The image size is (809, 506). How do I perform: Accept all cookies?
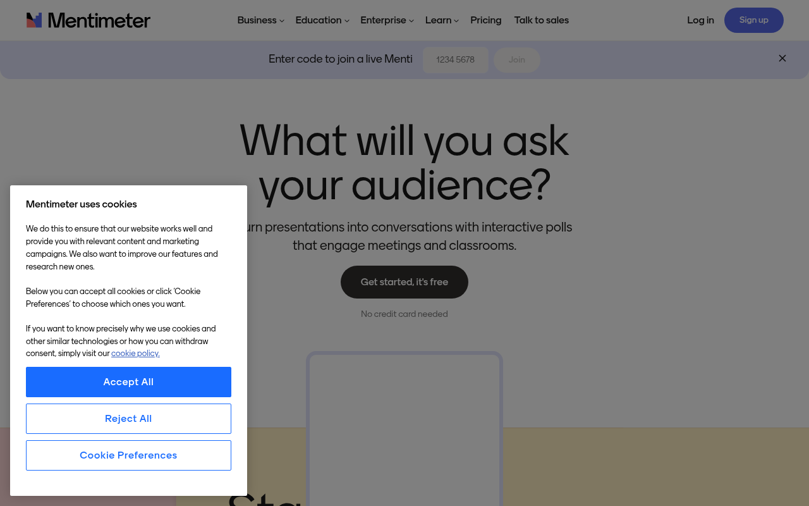[128, 382]
